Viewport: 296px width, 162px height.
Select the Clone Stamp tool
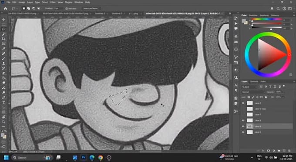(x=3, y=64)
